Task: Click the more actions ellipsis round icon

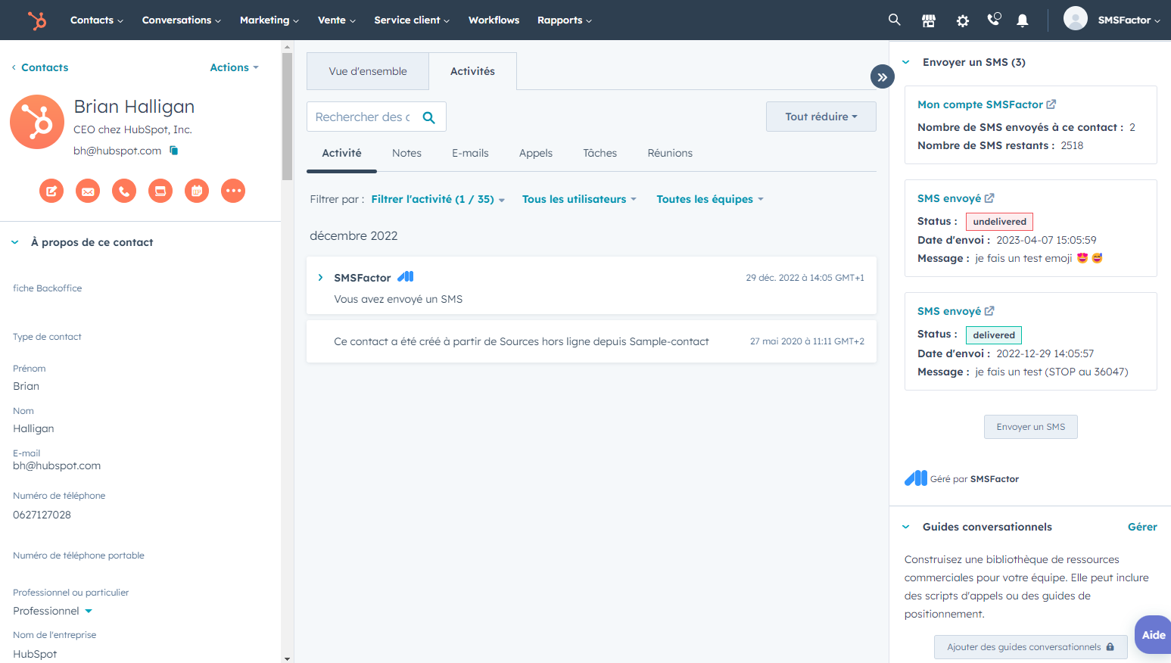Action: tap(233, 191)
